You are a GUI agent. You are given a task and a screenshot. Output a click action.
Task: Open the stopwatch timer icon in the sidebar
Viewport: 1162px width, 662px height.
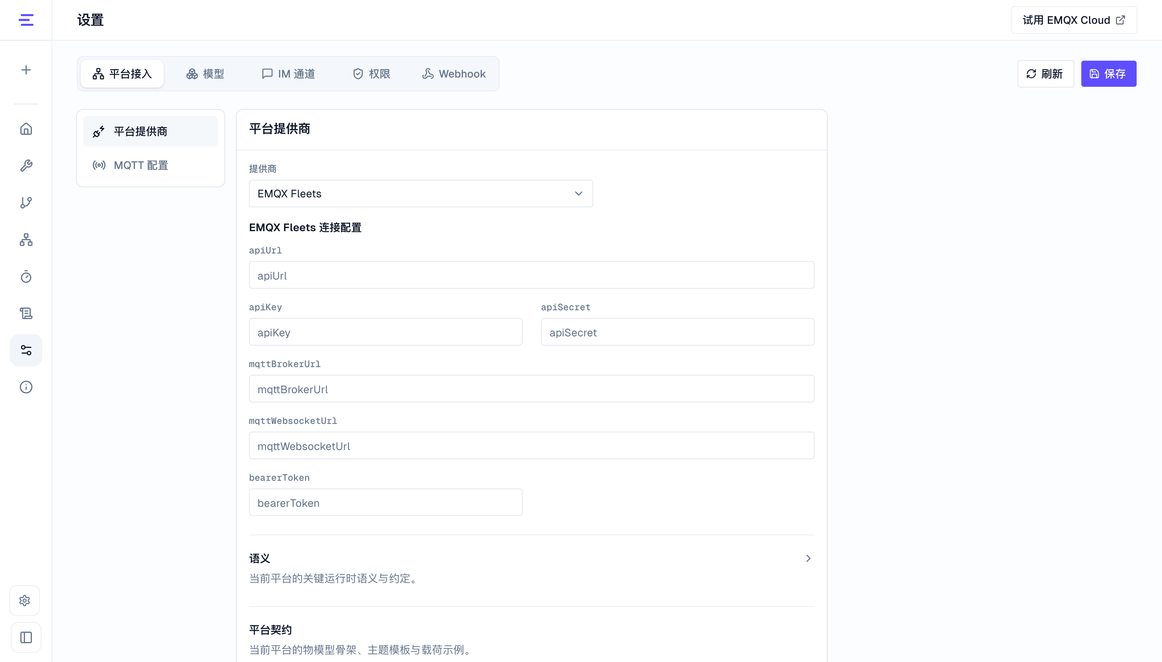coord(26,276)
